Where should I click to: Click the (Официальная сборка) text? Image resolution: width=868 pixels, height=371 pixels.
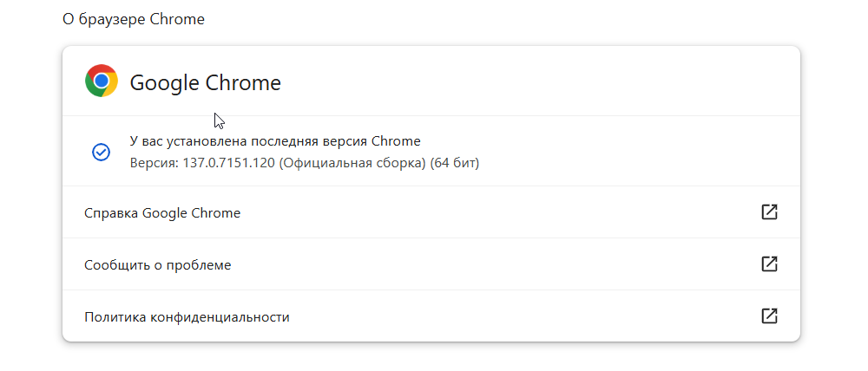[x=352, y=164]
